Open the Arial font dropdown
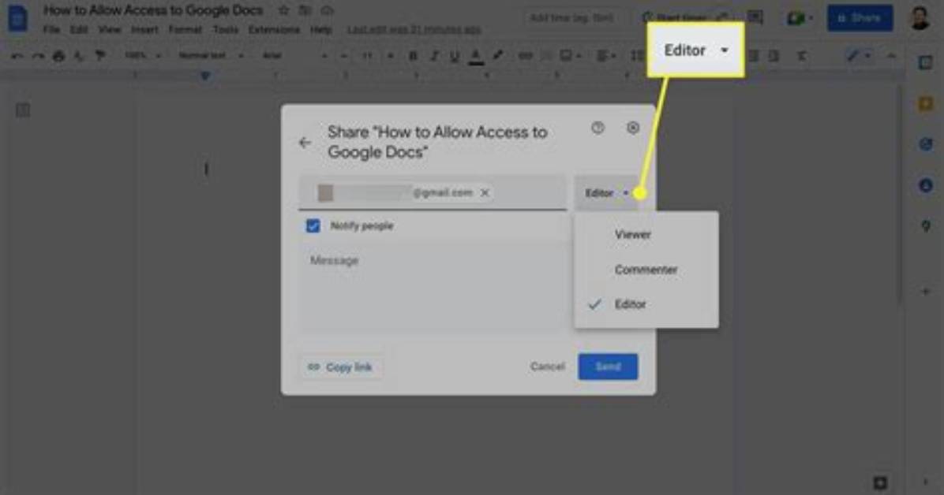This screenshot has height=495, width=944. click(x=294, y=56)
